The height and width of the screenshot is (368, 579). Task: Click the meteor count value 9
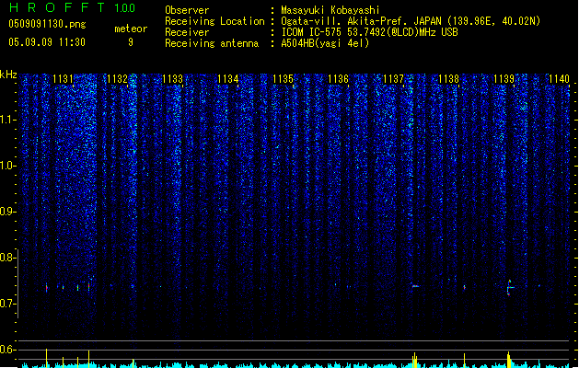click(131, 42)
